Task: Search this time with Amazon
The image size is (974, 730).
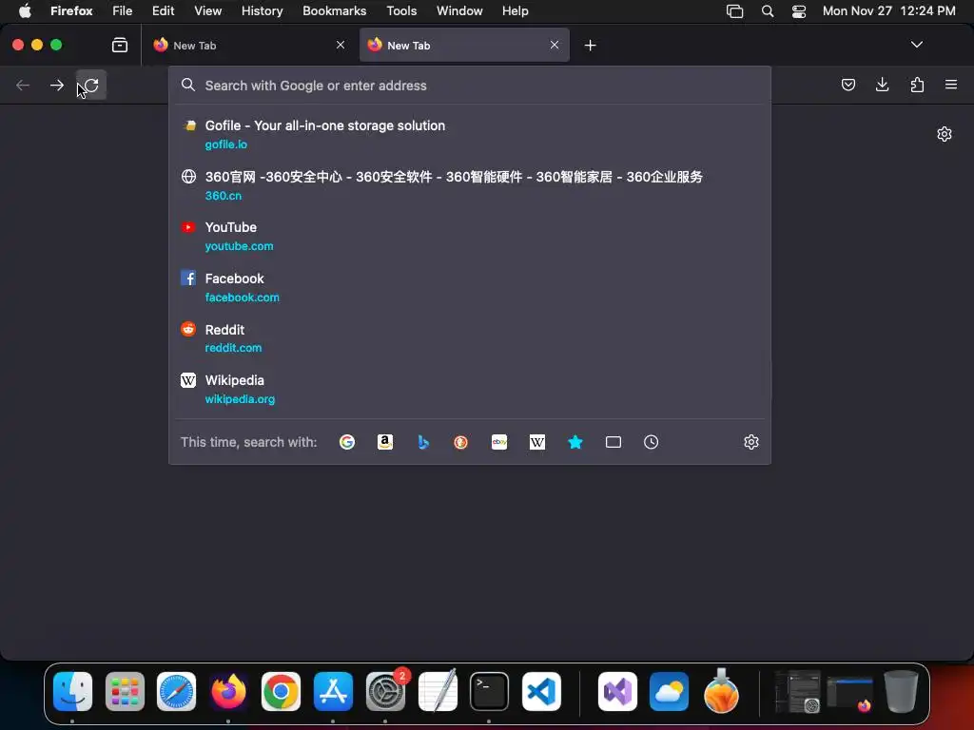Action: click(x=385, y=442)
